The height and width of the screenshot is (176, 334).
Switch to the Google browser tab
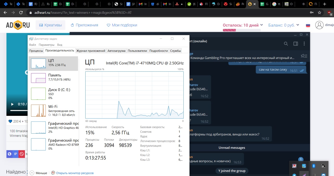click(277, 4)
